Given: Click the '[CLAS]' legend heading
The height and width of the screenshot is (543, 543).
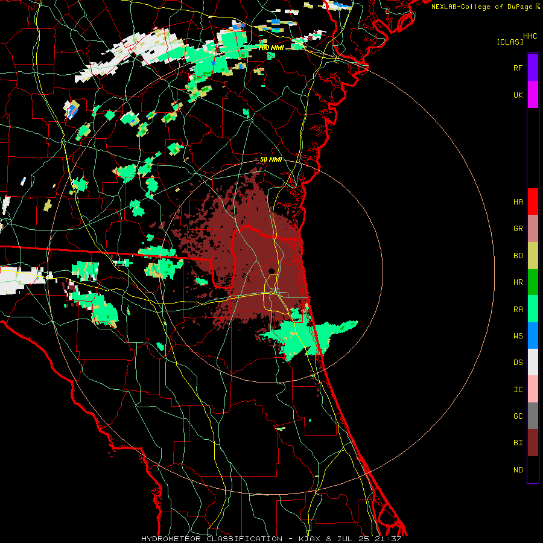Looking at the screenshot, I should [x=510, y=42].
